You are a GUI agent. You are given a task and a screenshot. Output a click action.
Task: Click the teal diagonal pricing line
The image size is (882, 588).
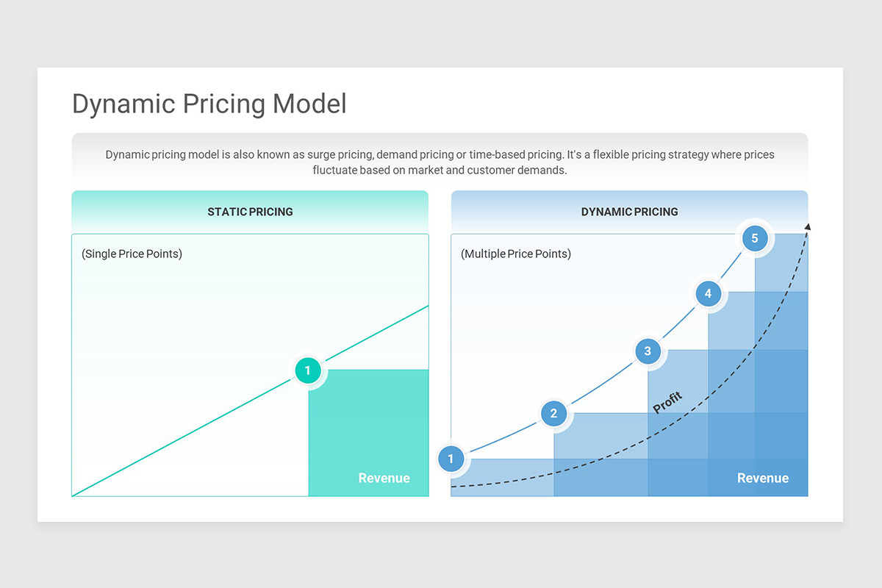(x=250, y=401)
